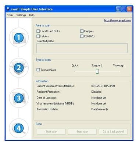Click the Stop scan button
Viewport: 136px width, 142px height.
tap(82, 132)
